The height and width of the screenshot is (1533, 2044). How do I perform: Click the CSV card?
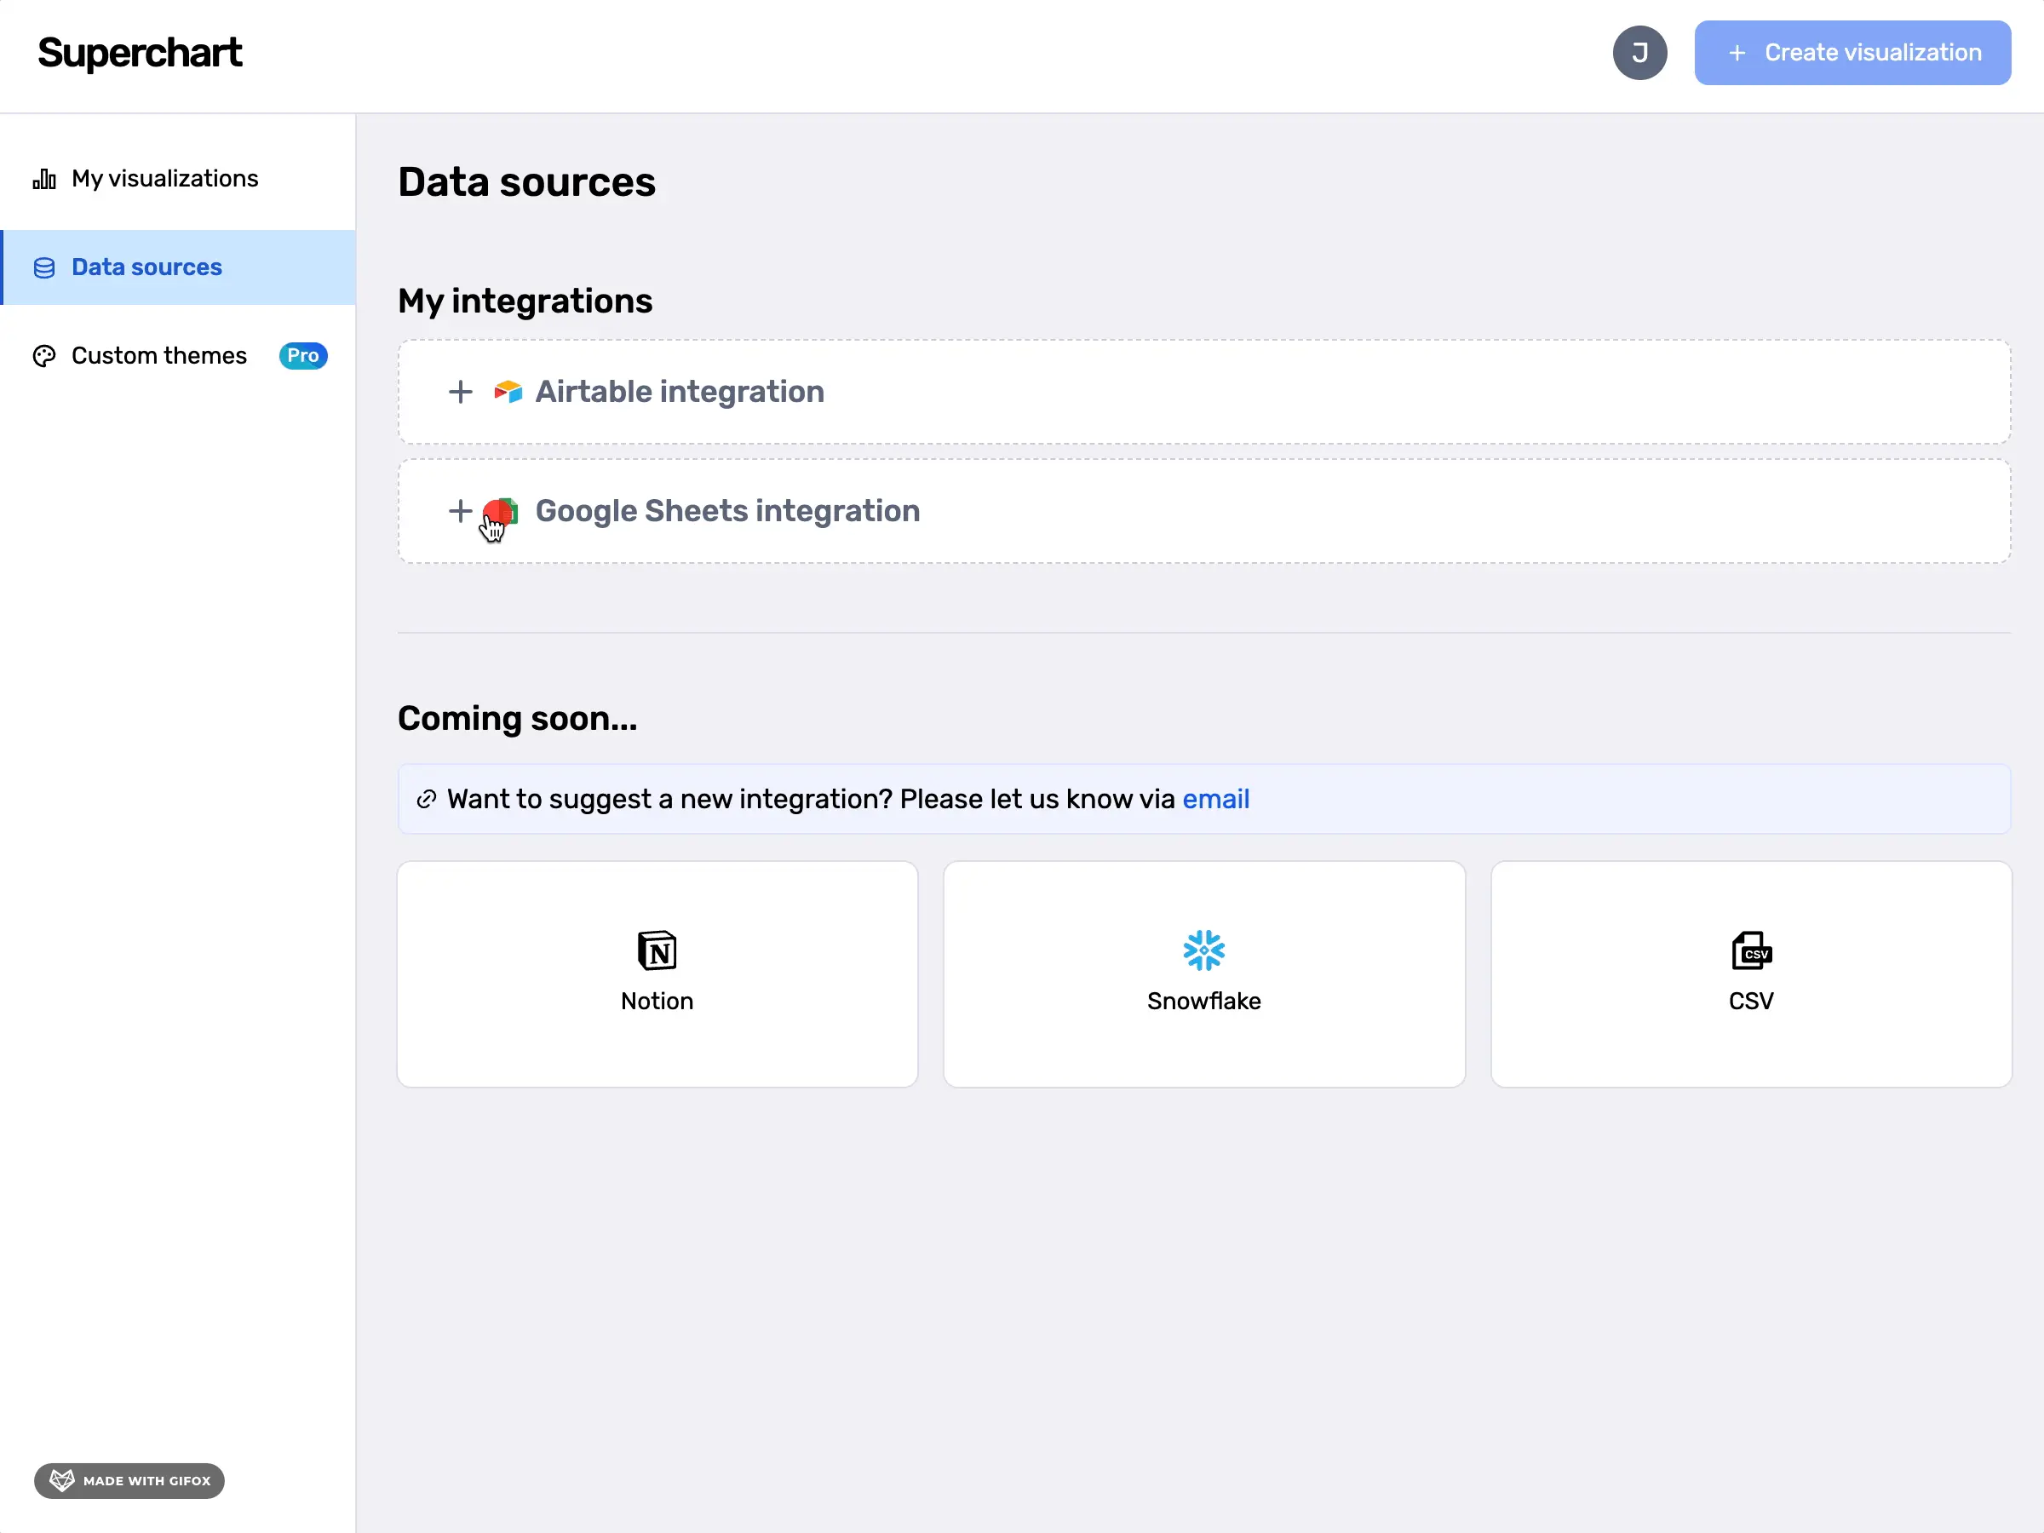click(x=1751, y=974)
